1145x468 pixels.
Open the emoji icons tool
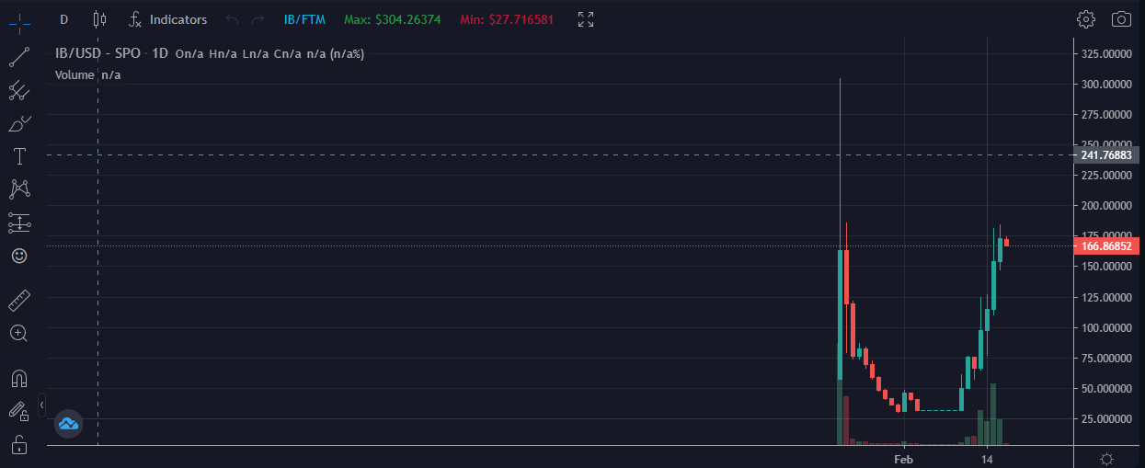[x=19, y=256]
